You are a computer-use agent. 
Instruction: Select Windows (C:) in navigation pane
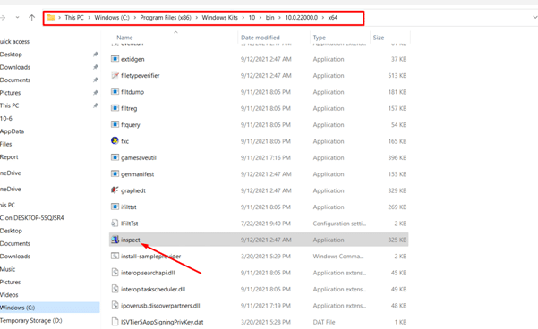point(50,308)
